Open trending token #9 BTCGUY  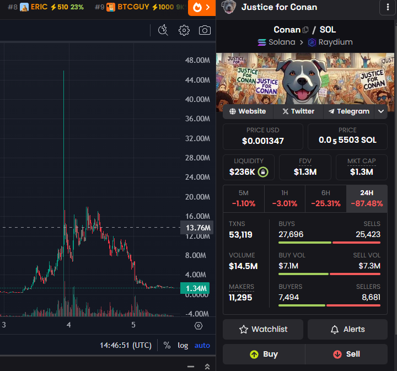click(140, 7)
